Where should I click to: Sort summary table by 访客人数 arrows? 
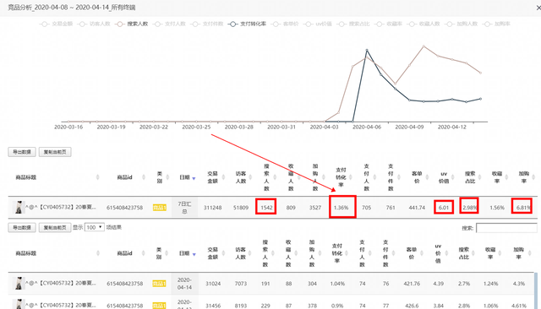coord(250,177)
